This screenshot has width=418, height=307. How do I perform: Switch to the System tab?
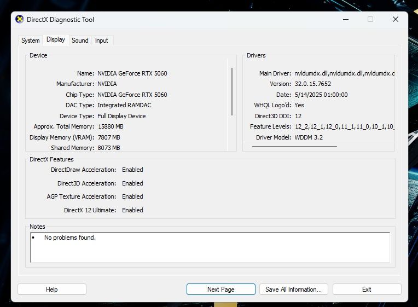[x=31, y=40]
